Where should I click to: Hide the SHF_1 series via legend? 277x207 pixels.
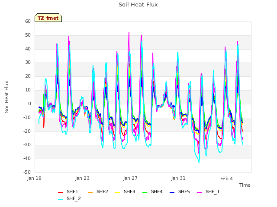pos(208,191)
